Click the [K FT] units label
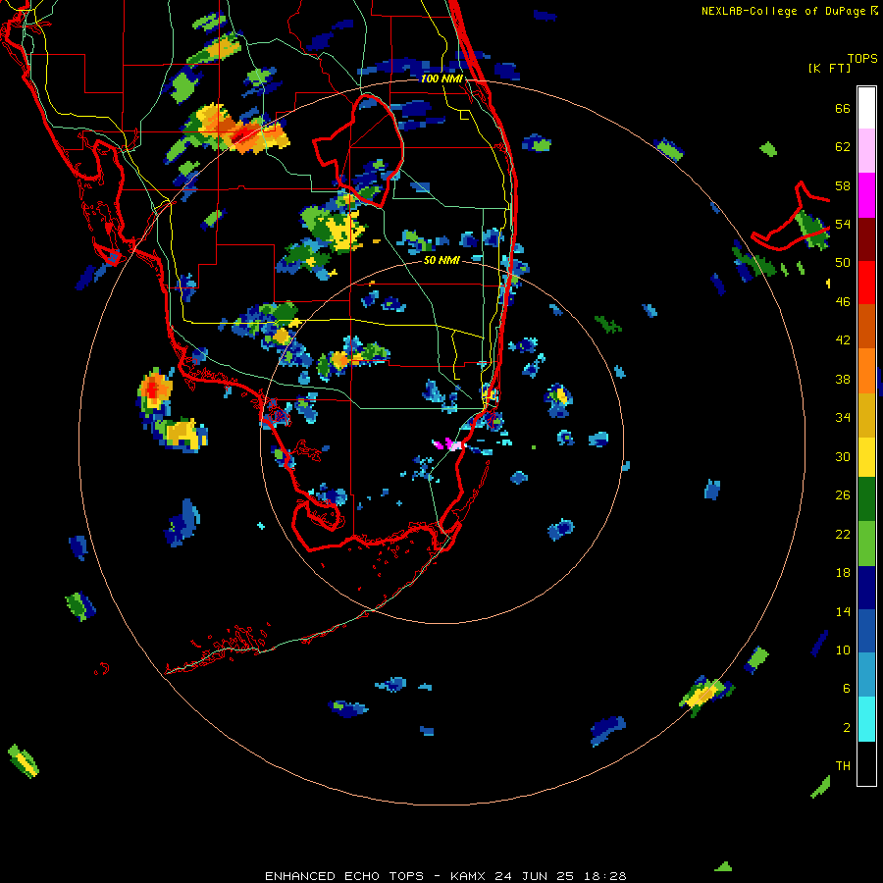This screenshot has height=883, width=883. pos(829,68)
